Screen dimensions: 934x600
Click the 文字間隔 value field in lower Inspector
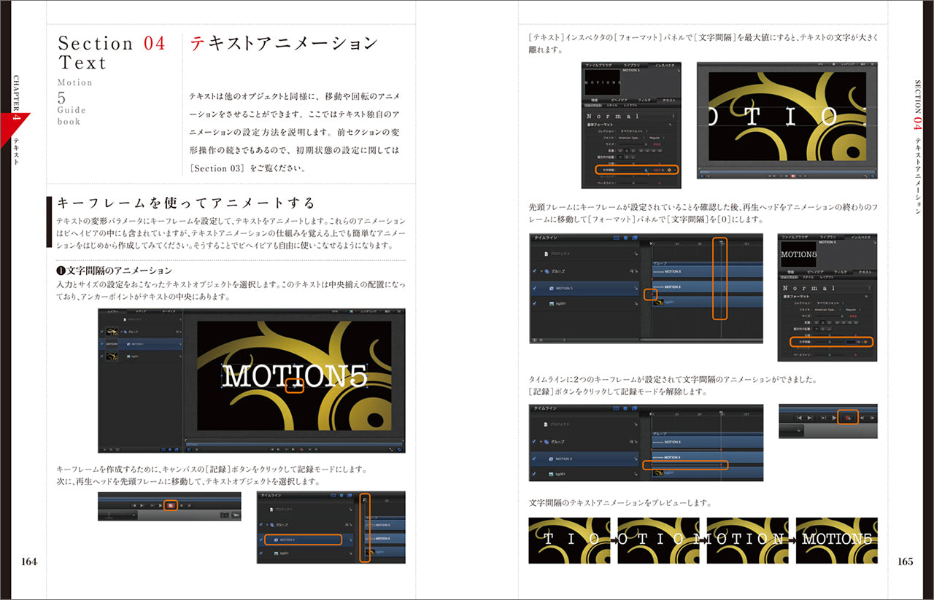point(852,342)
